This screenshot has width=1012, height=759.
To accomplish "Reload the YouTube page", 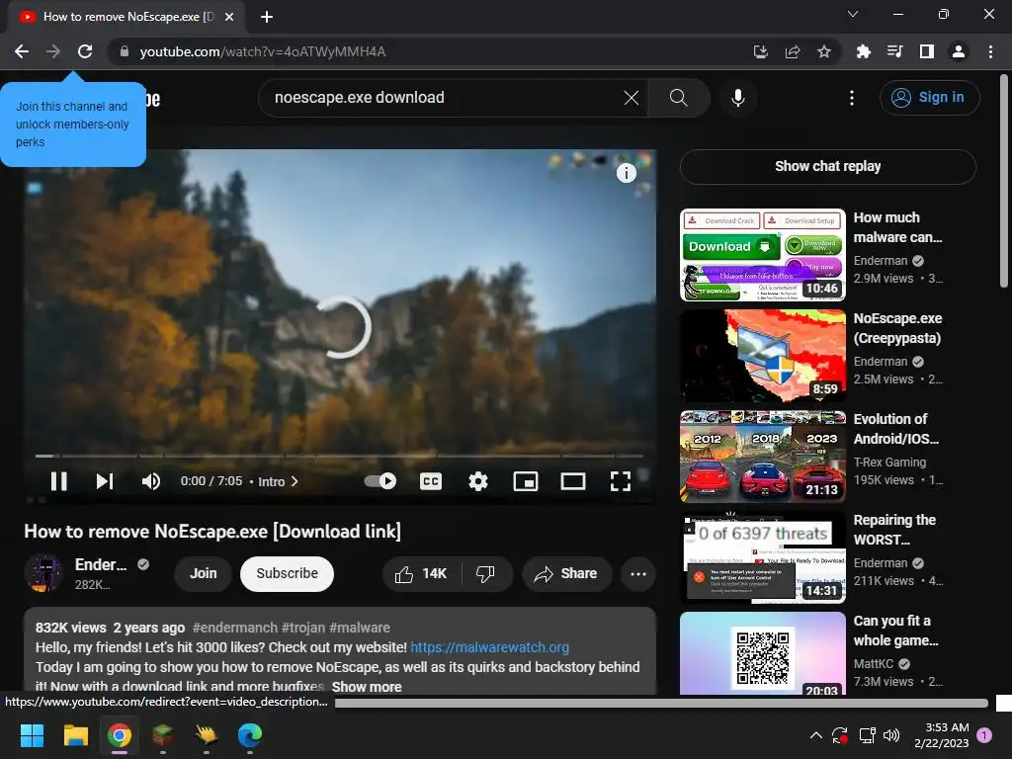I will [x=85, y=51].
